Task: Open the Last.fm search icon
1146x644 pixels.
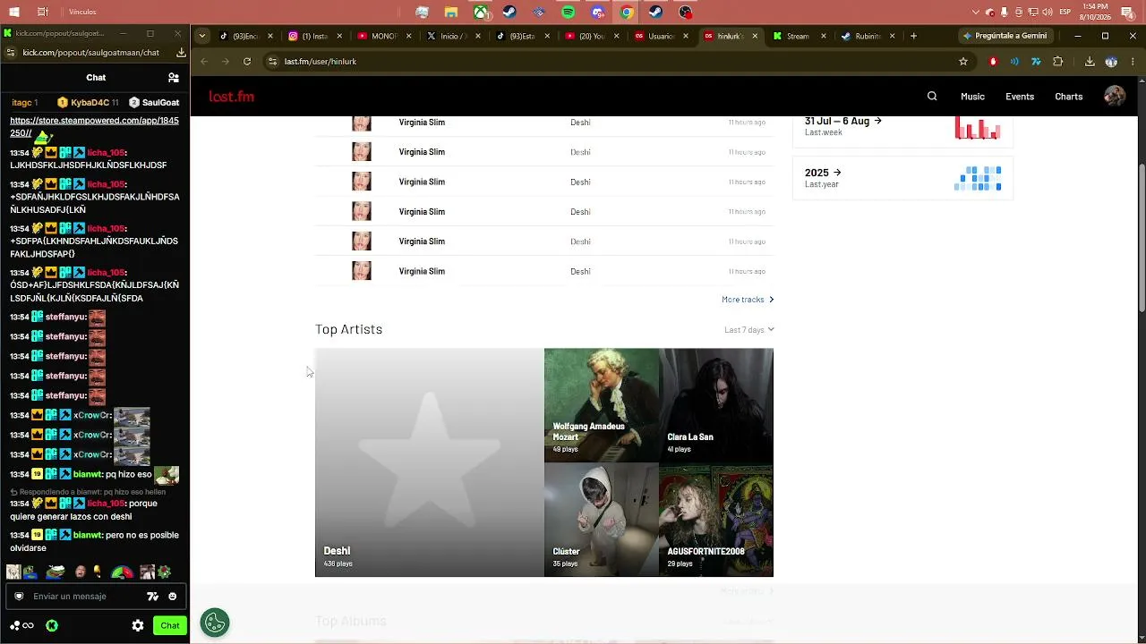Action: [x=932, y=97]
